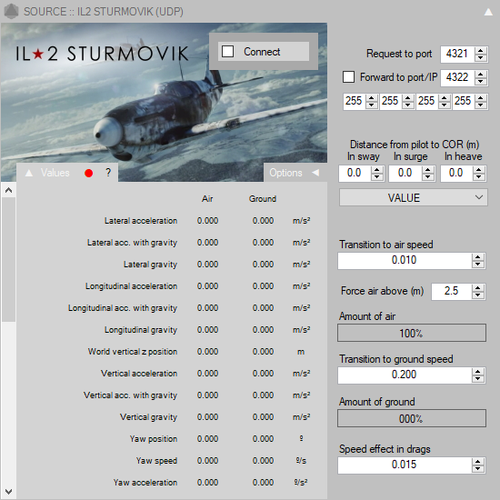The width and height of the screenshot is (500, 500).
Task: Open the Options tab
Action: coord(285,173)
